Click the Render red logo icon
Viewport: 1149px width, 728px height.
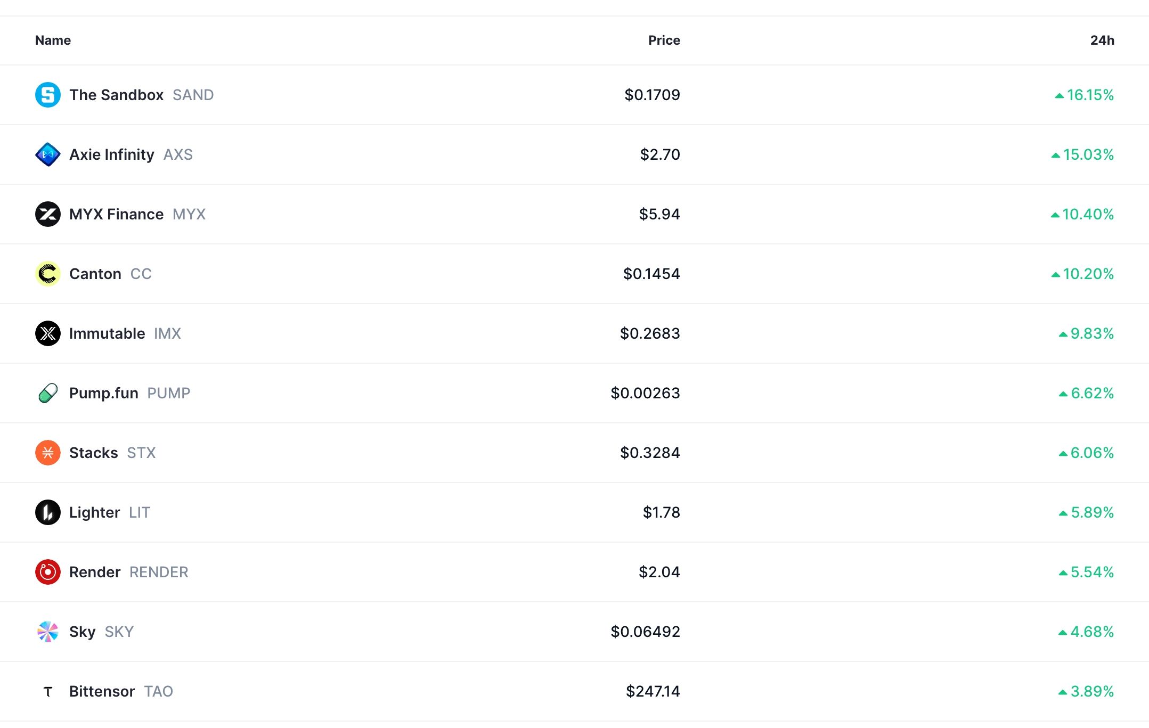tap(48, 572)
